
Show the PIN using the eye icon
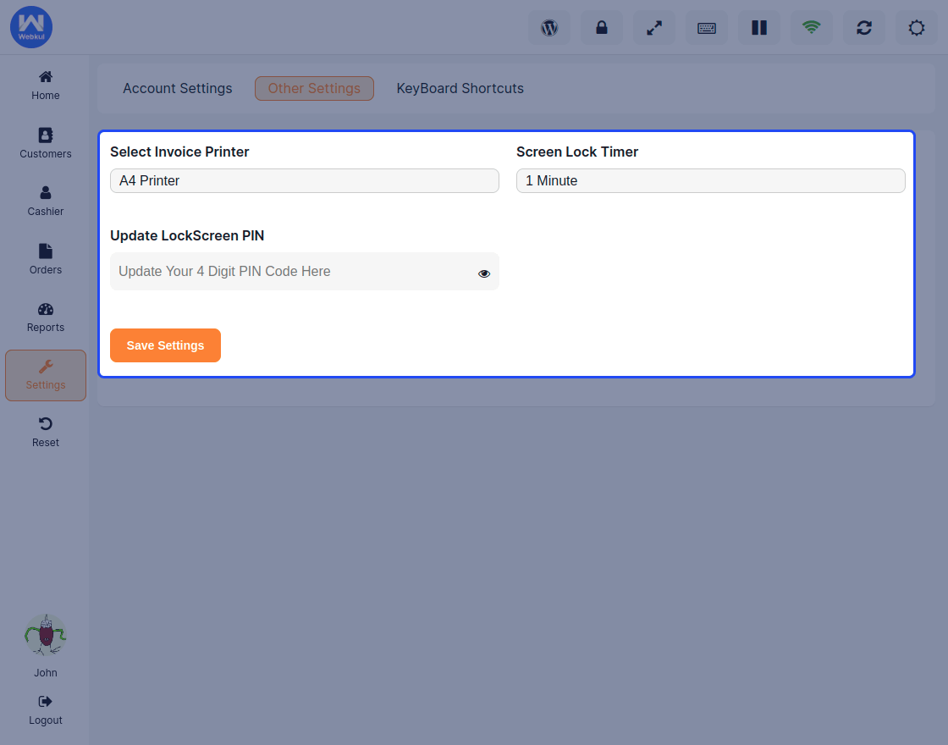[483, 274]
